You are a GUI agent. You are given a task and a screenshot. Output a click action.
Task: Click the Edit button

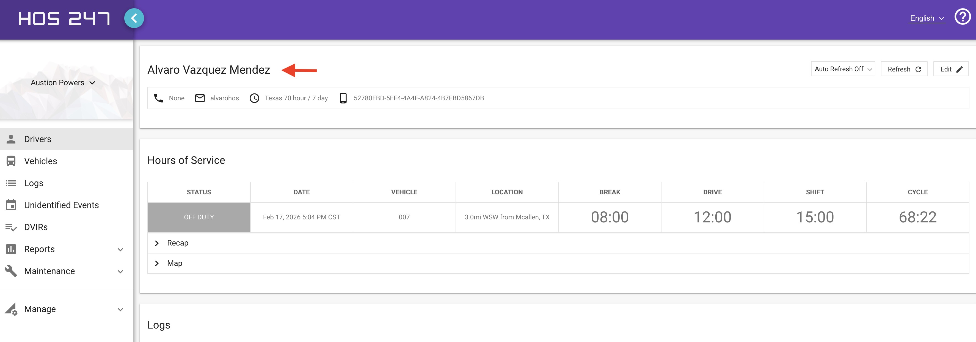[x=951, y=69]
